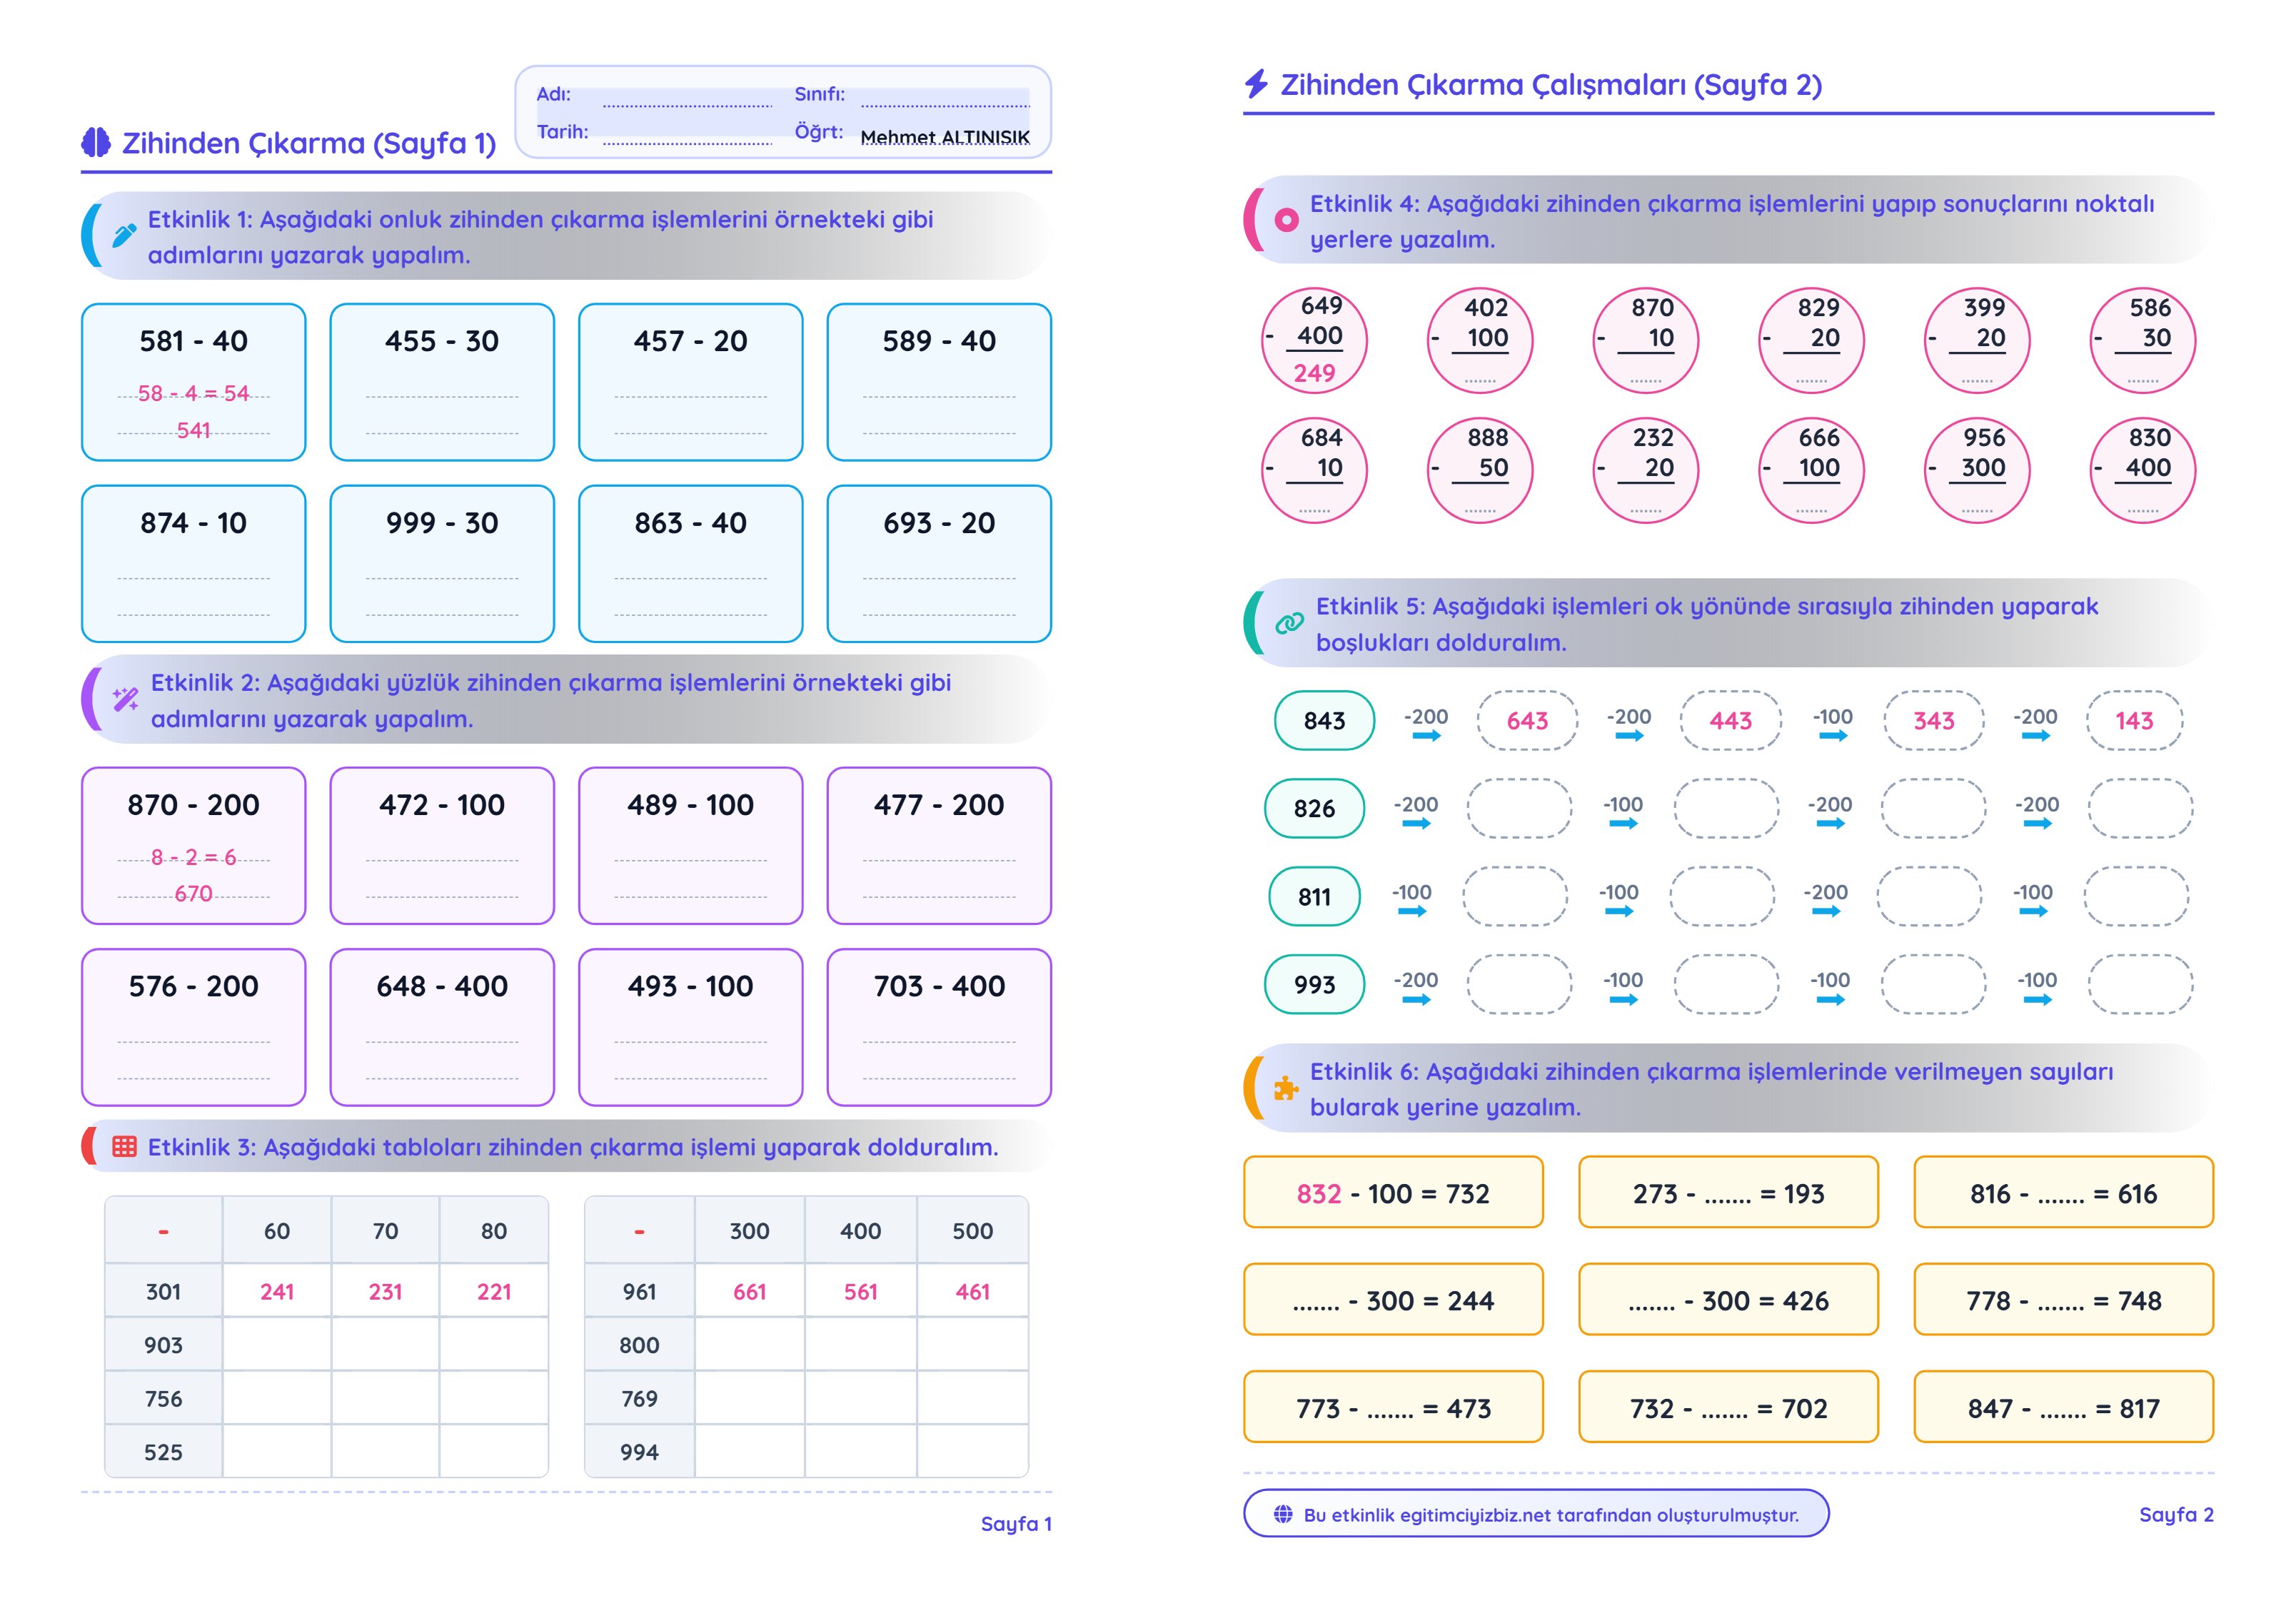
Task: Click the 870 minus 10 pink circle
Action: (1646, 340)
